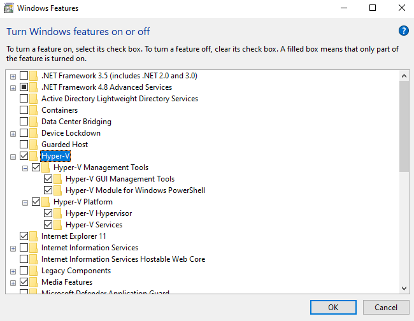Expand the Media Features node

click(13, 283)
